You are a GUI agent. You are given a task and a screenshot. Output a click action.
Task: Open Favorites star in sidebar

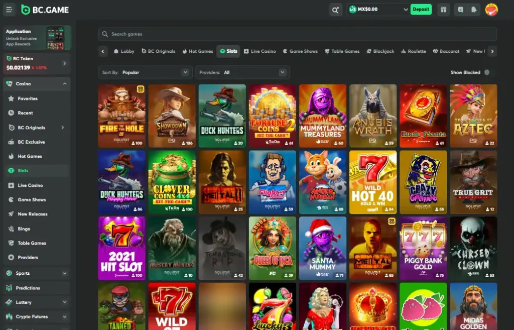[37, 98]
